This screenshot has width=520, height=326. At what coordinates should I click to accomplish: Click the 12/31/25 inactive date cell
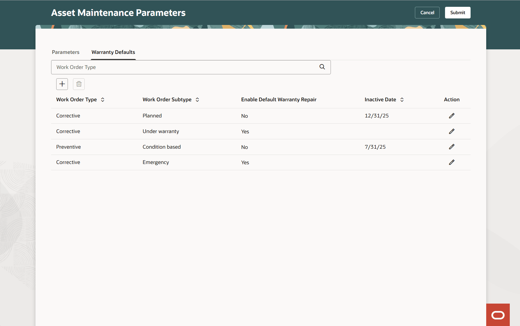point(377,115)
